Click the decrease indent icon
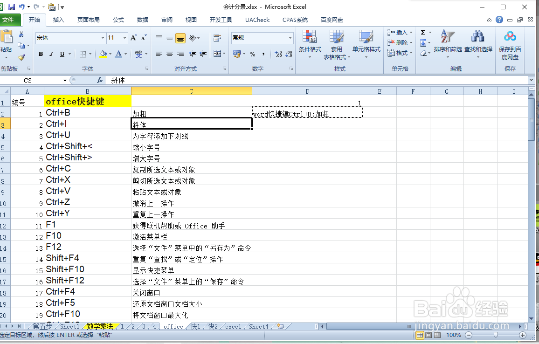Image resolution: width=539 pixels, height=344 pixels. click(193, 54)
